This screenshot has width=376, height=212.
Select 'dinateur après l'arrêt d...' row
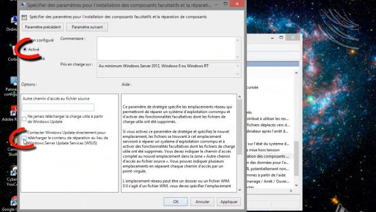(268, 131)
